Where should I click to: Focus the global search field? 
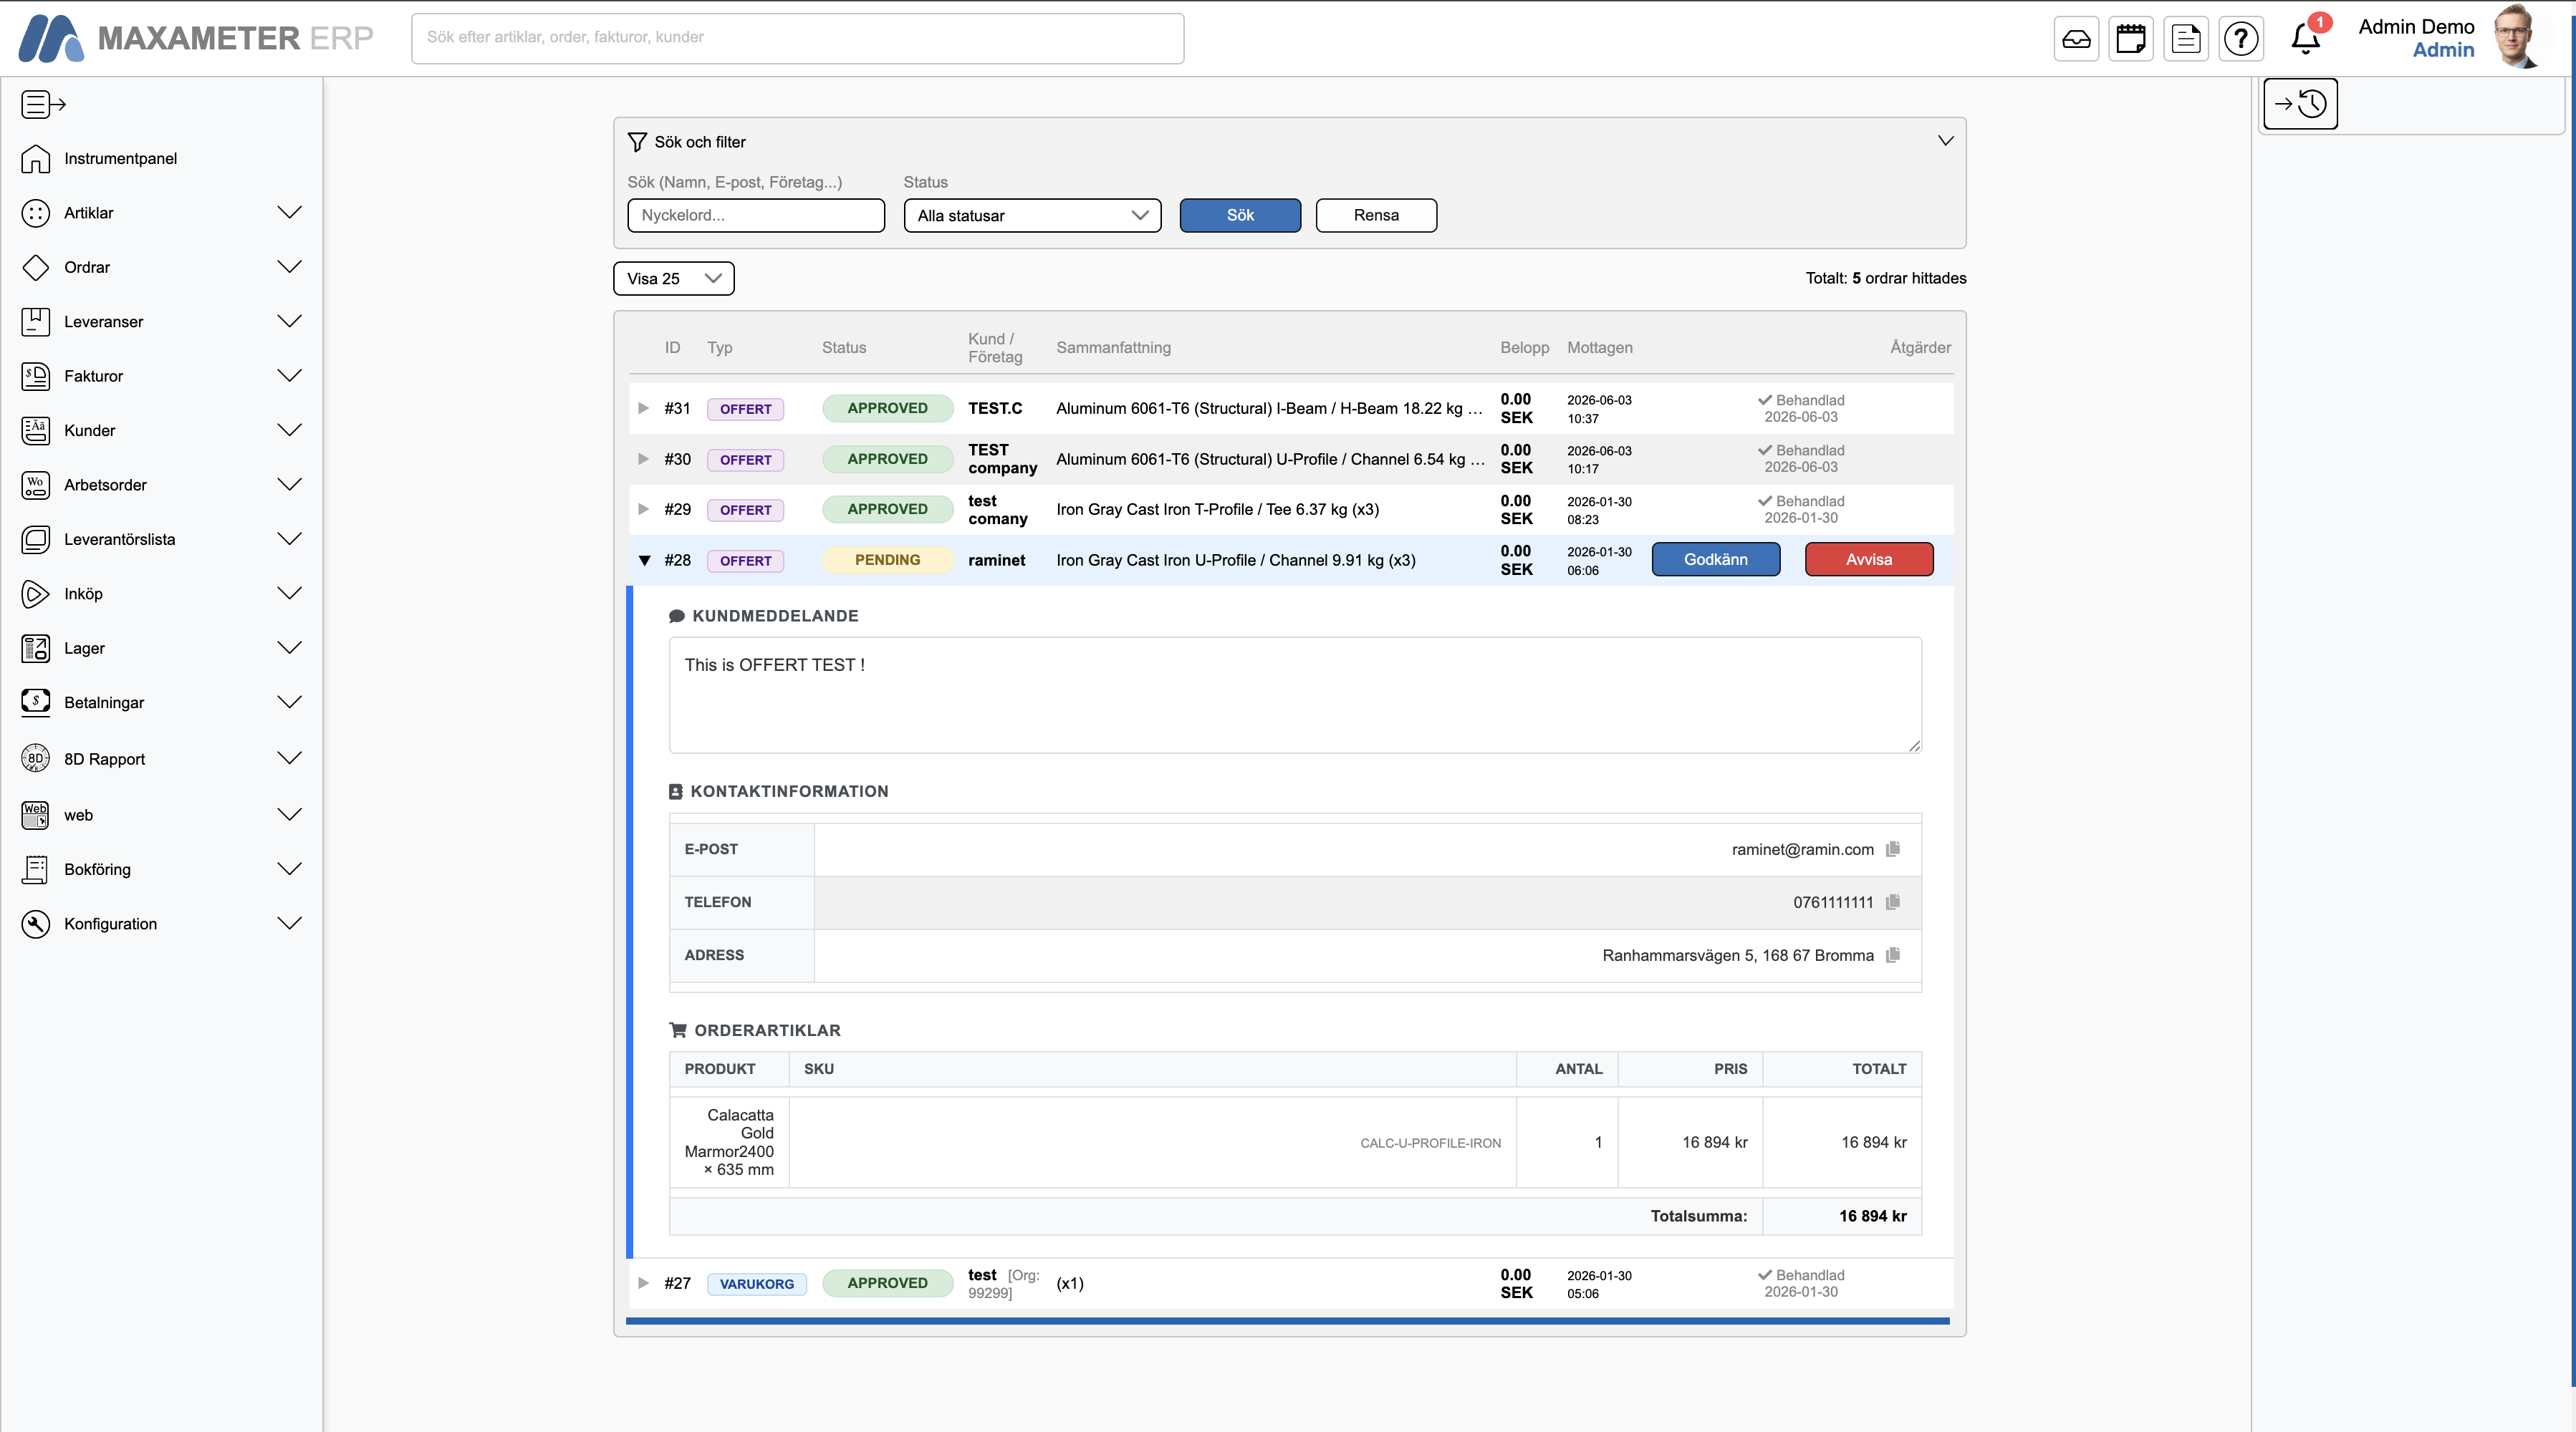[797, 38]
